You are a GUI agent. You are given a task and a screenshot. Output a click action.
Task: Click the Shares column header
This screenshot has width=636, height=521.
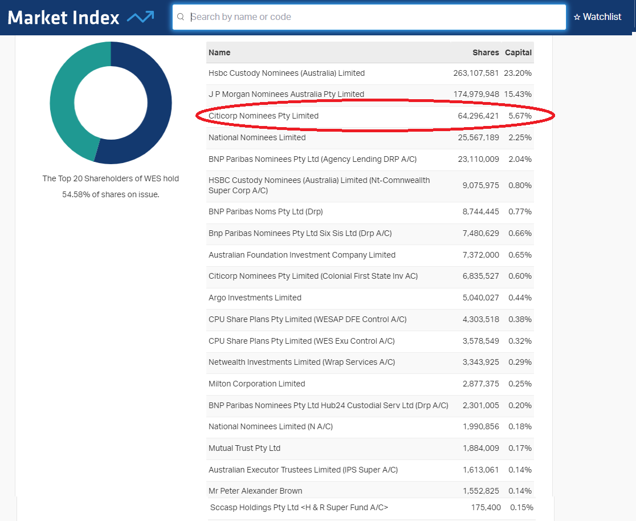[x=486, y=52]
